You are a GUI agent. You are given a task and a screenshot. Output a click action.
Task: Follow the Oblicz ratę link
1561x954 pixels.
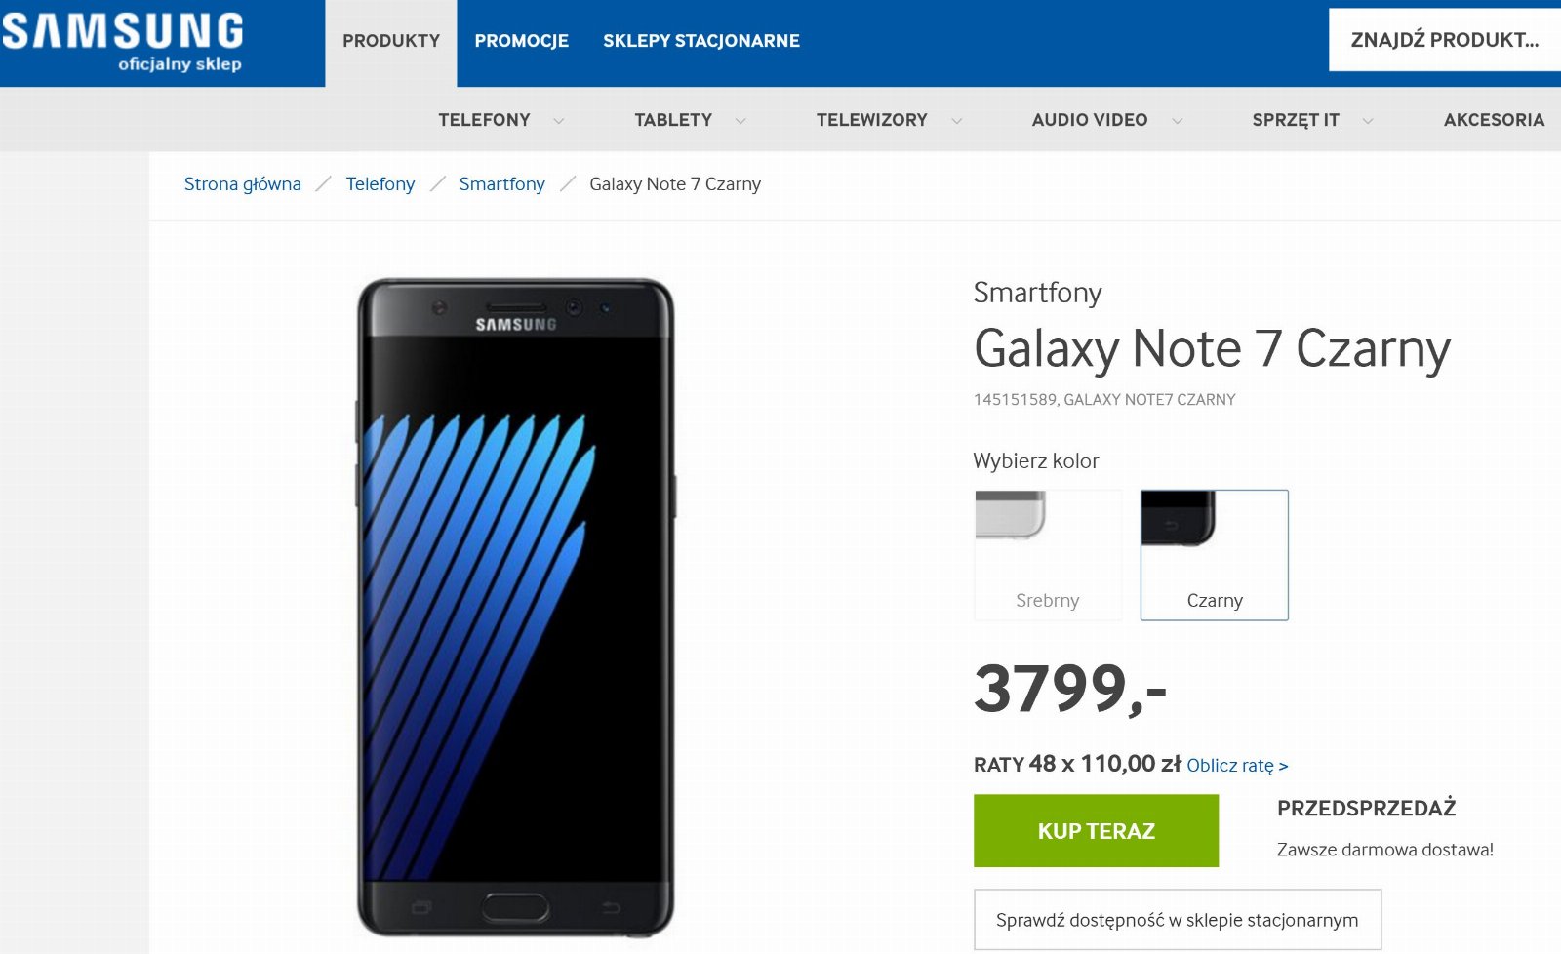click(1237, 766)
